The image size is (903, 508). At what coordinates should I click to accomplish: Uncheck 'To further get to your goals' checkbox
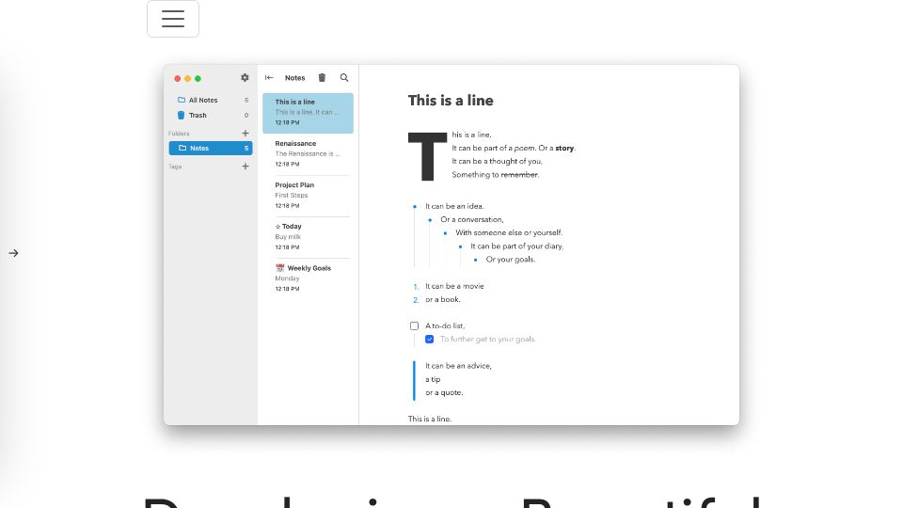[430, 340]
